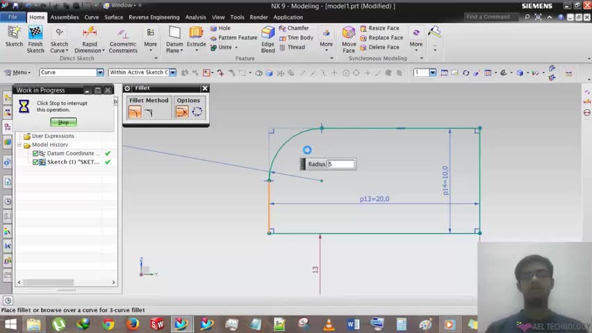Toggle Datum Coordinate System checkbox
Viewport: 592px width, 333px height.
pos(35,153)
